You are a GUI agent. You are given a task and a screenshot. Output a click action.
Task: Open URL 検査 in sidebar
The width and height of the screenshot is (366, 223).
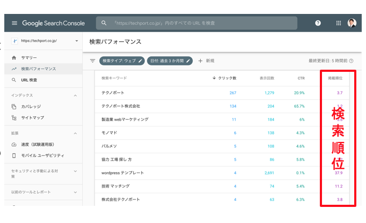coord(29,80)
